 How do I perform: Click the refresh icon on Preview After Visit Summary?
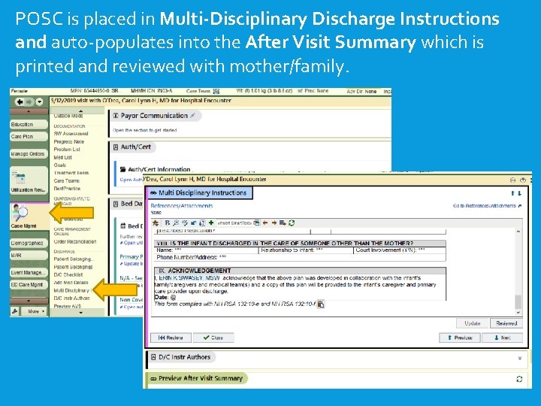pos(519,379)
